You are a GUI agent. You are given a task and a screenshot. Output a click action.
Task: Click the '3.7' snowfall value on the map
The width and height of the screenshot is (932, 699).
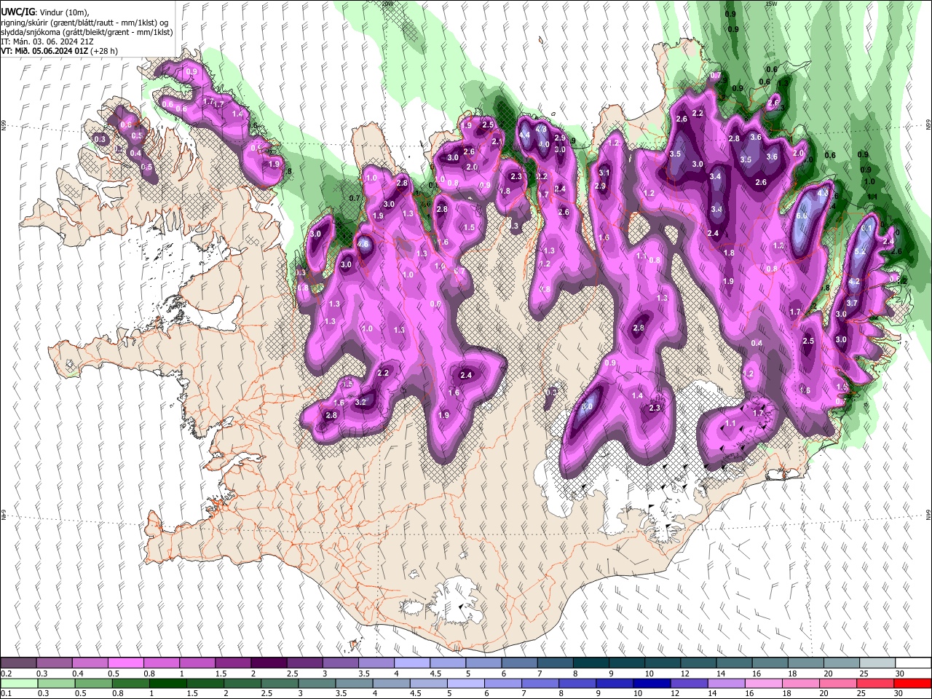tap(852, 303)
